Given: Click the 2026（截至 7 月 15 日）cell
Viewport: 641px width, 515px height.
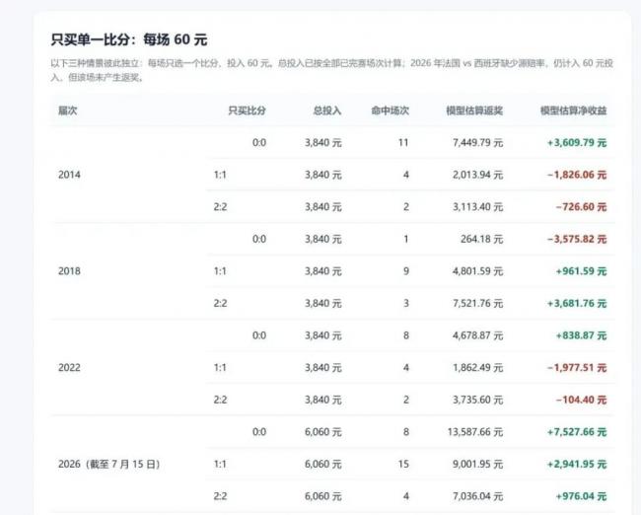Looking at the screenshot, I should 109,465.
